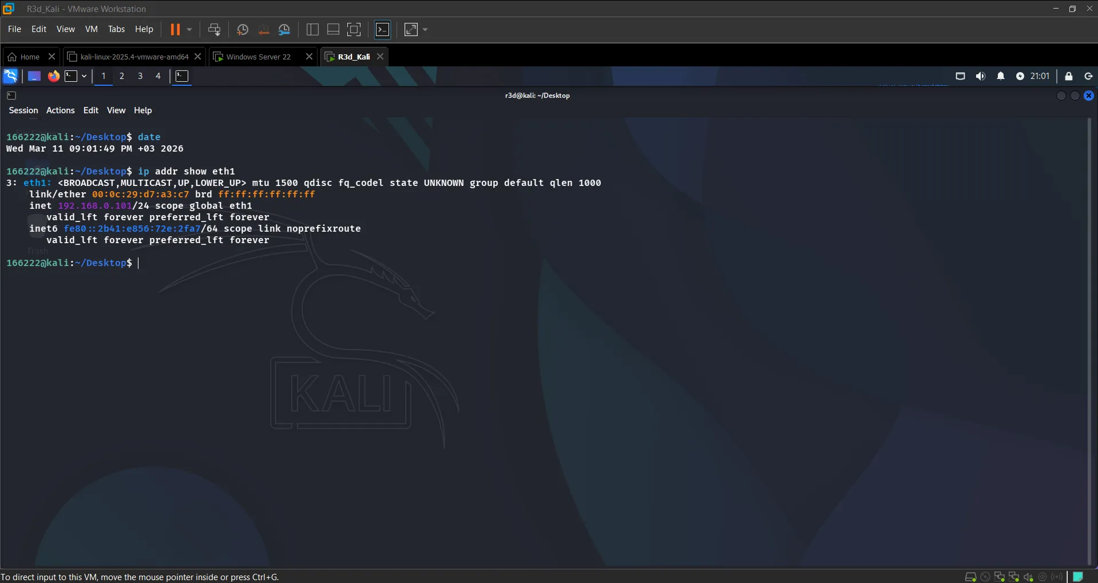Close the Home tab
This screenshot has width=1098, height=583.
coord(51,57)
